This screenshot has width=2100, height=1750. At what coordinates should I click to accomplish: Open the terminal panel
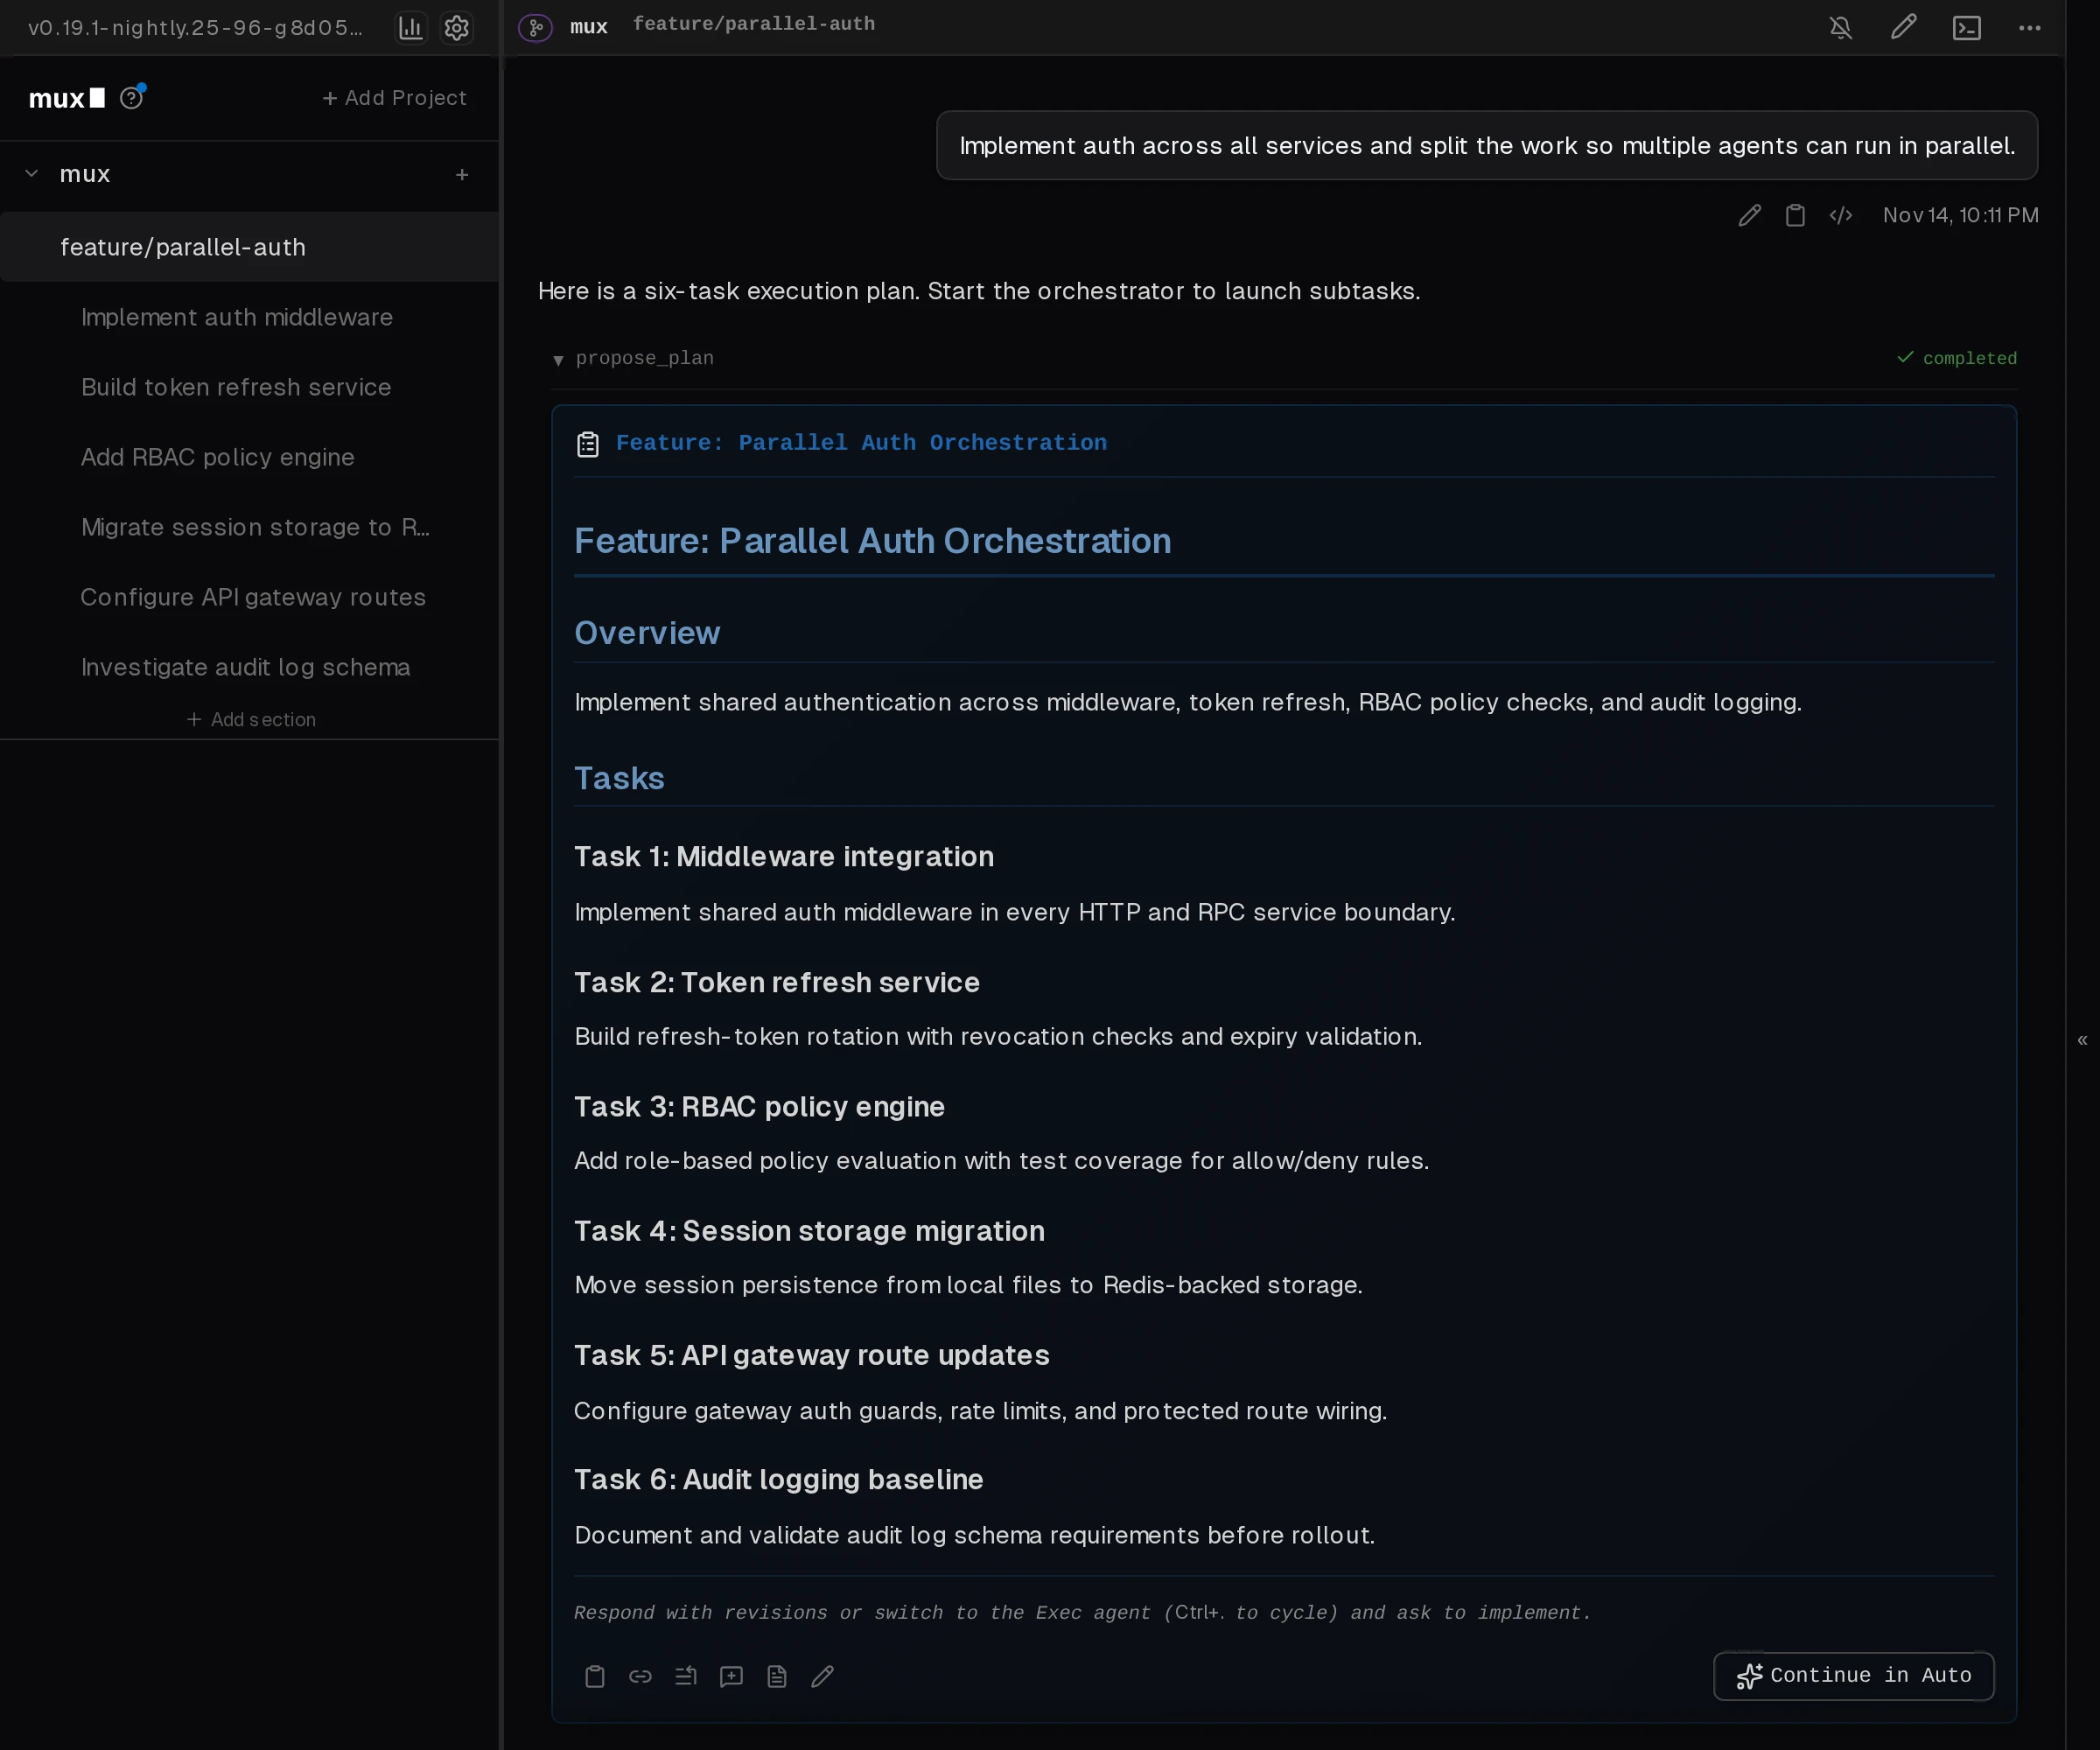pyautogui.click(x=1966, y=27)
